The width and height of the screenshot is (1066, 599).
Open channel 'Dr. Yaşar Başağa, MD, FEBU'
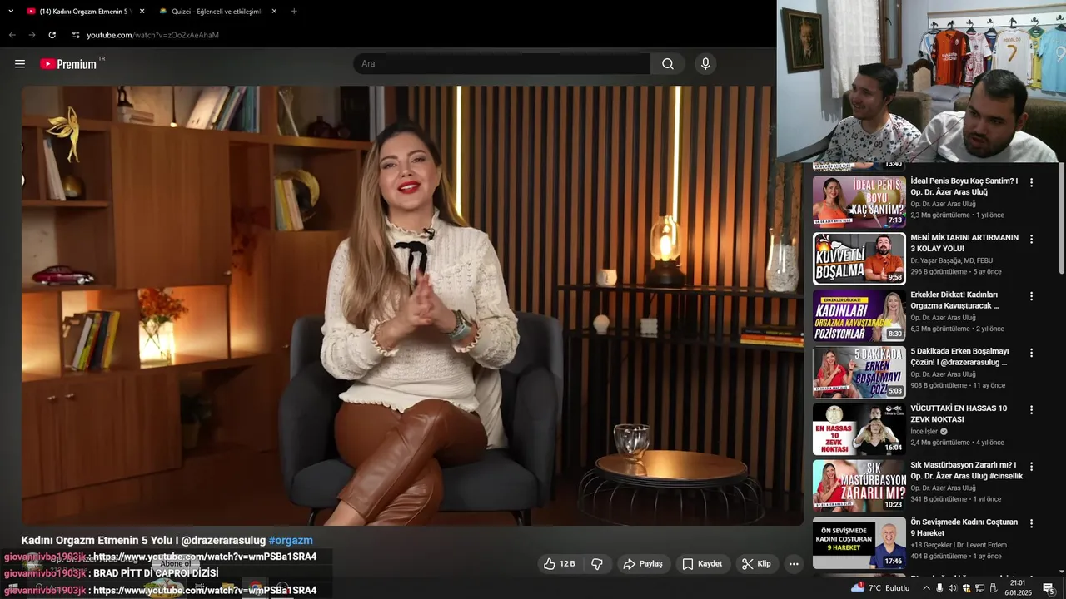[951, 260]
